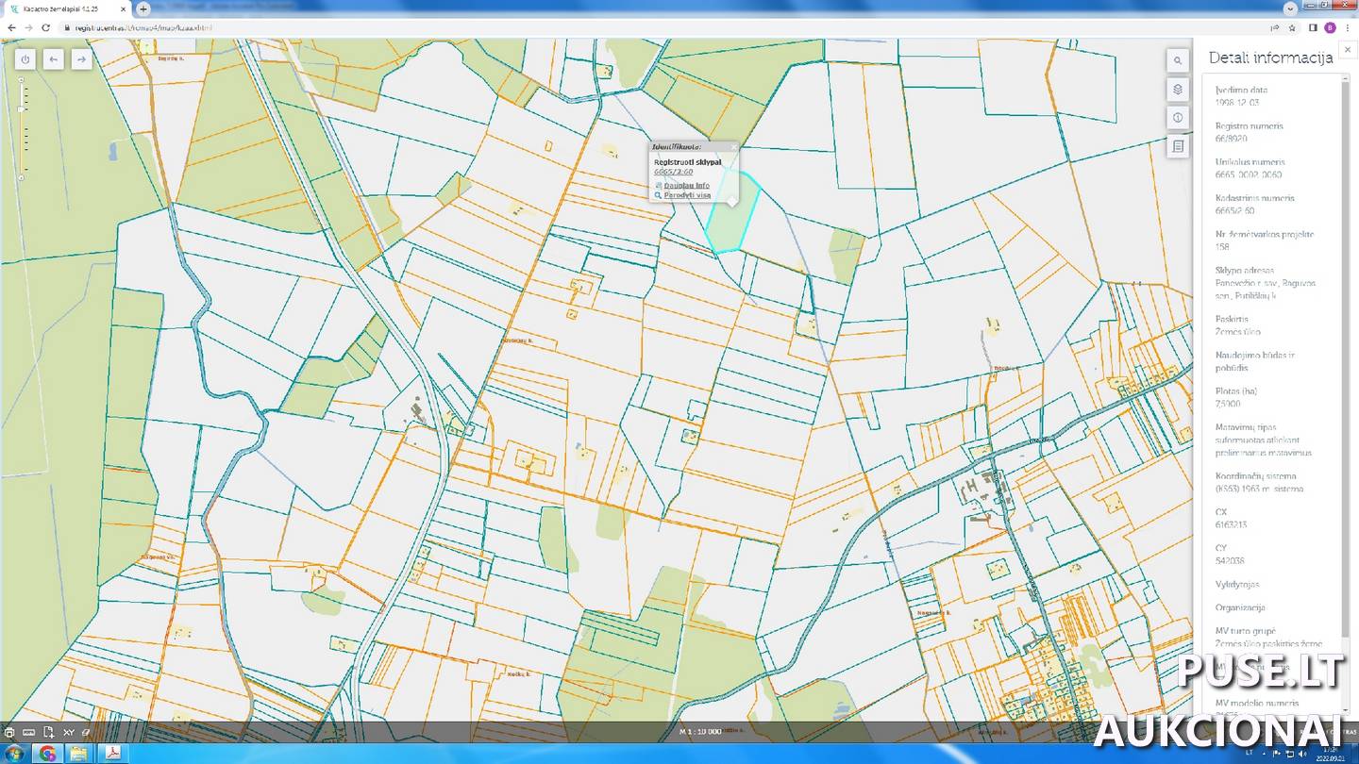
Task: Click the Koordinačių sistema label
Action: point(1256,476)
